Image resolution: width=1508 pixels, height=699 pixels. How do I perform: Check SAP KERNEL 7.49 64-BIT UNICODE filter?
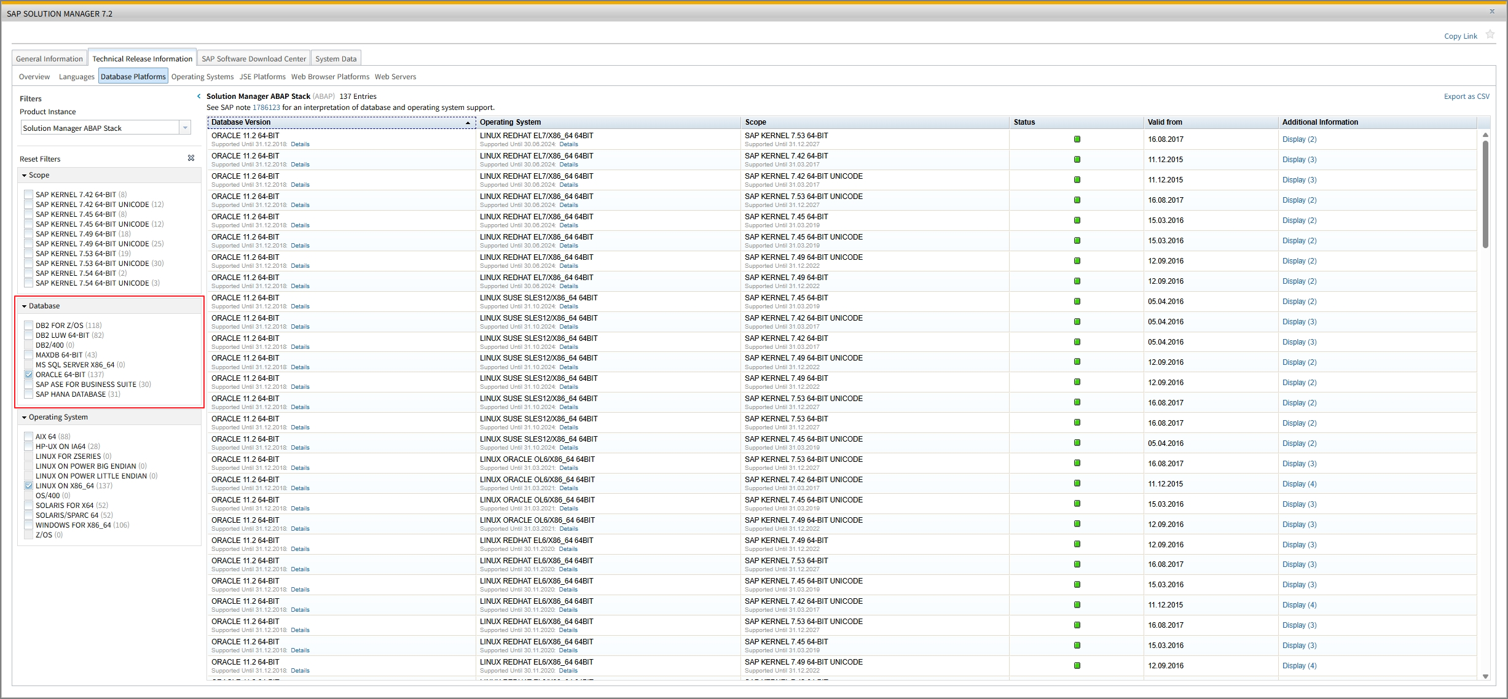(x=28, y=244)
